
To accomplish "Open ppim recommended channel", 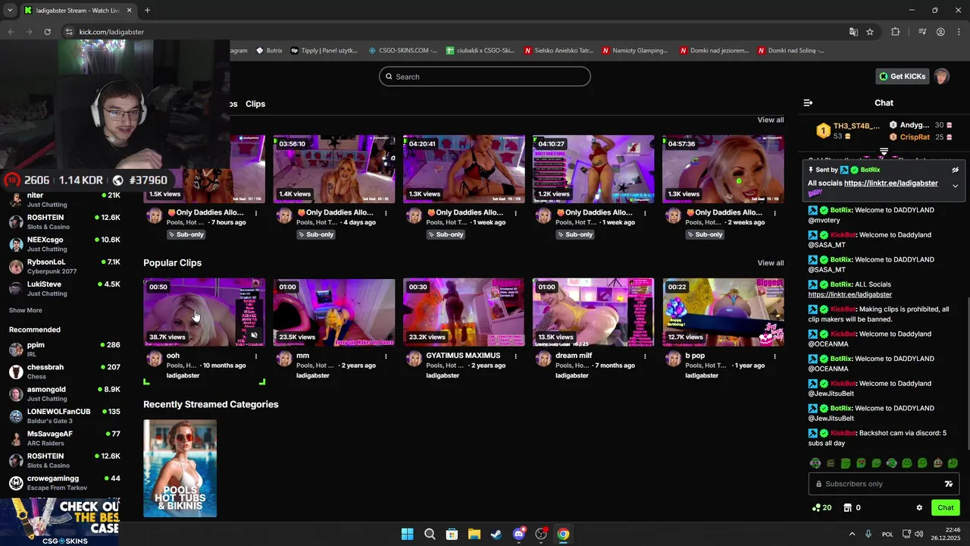I will [x=64, y=349].
